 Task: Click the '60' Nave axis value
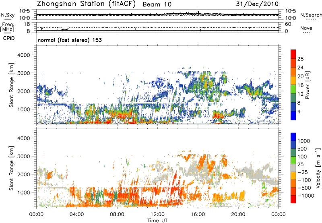pyautogui.click(x=288, y=24)
